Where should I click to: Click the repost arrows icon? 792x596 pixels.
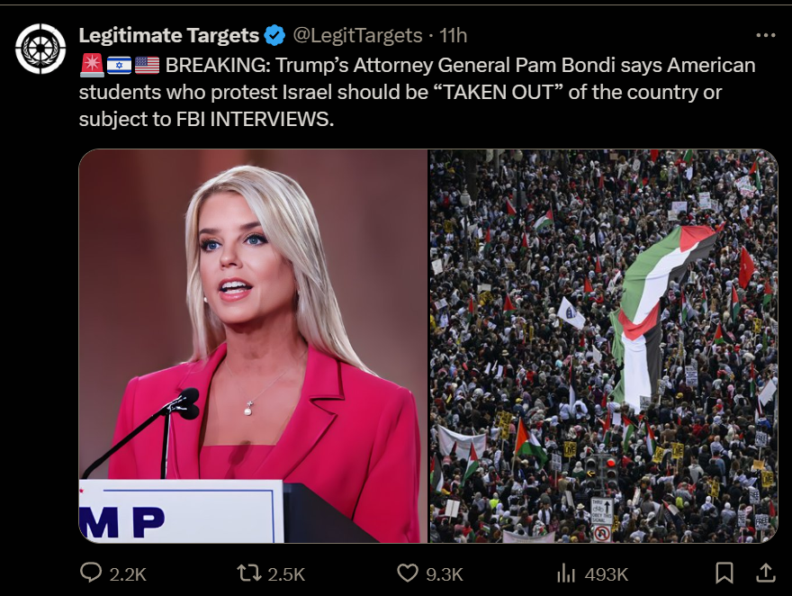[249, 573]
